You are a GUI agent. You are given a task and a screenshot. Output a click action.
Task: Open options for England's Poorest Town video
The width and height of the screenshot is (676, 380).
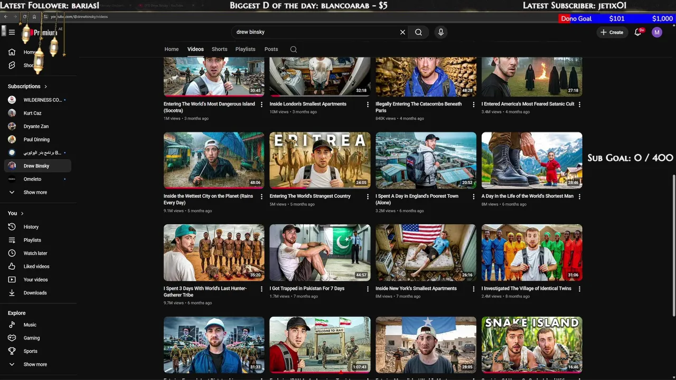(x=474, y=197)
